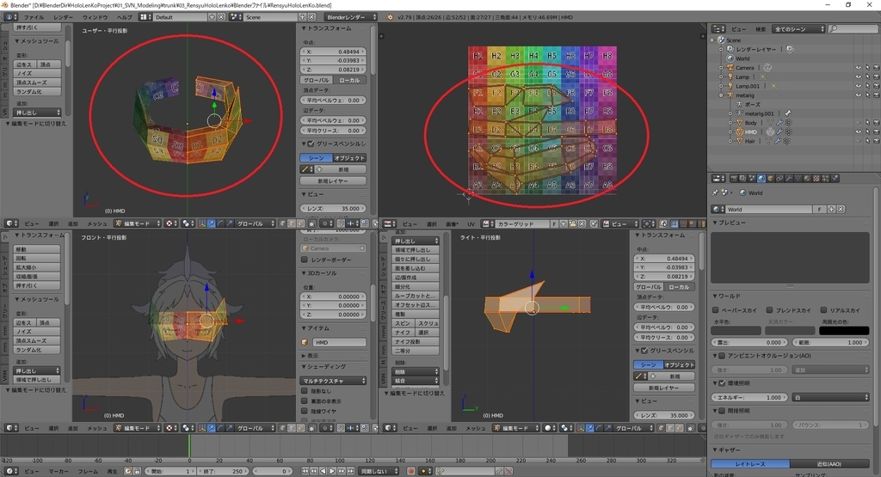Hide Lamp.001 with its eye icon
This screenshot has width=881, height=477.
(859, 86)
